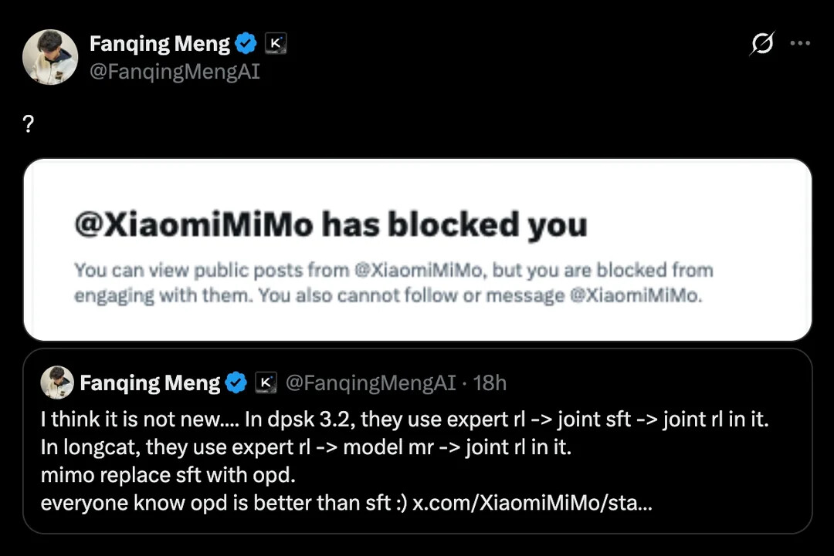
Task: Click the K affiliation badge in the header
Action: click(x=276, y=45)
